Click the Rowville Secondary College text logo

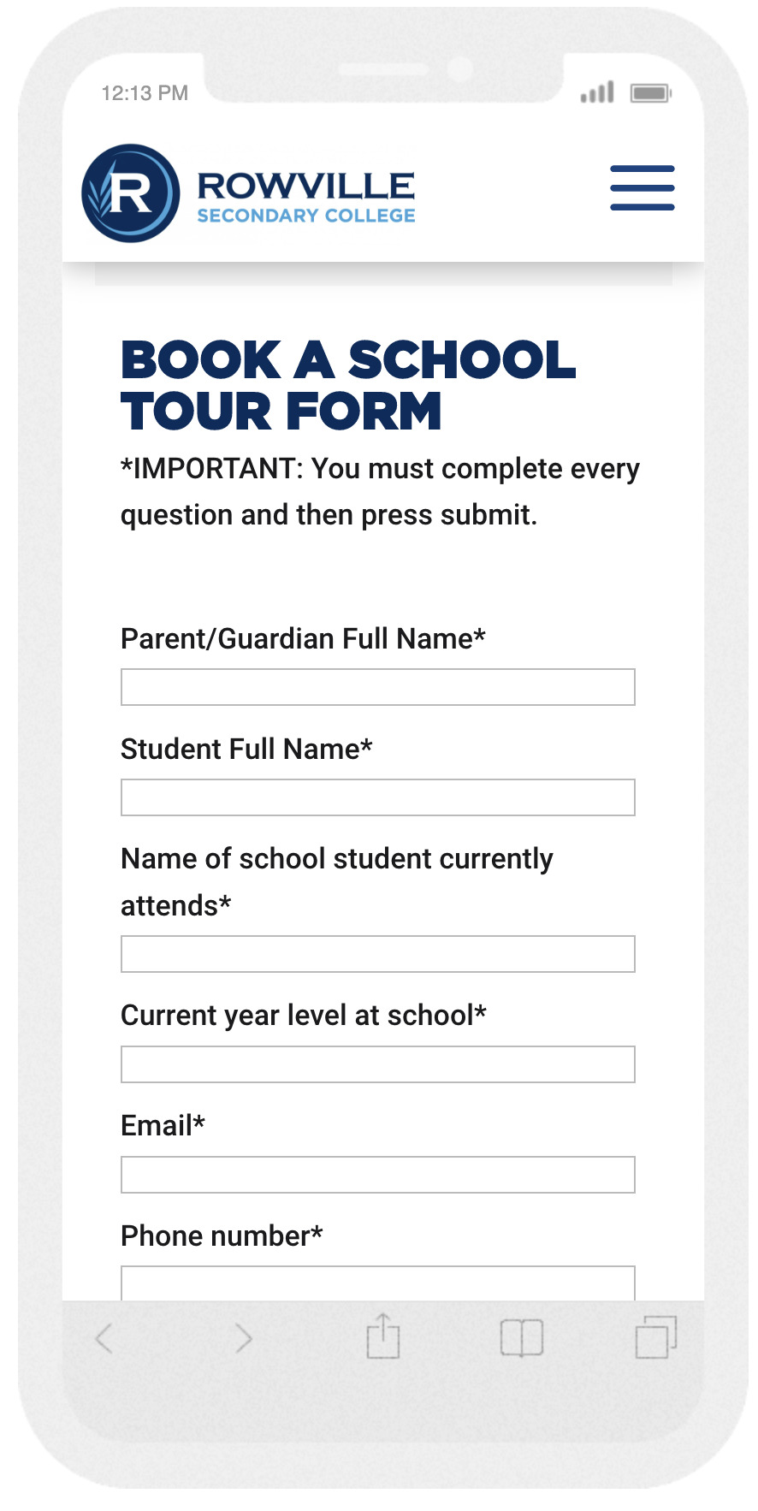click(306, 198)
